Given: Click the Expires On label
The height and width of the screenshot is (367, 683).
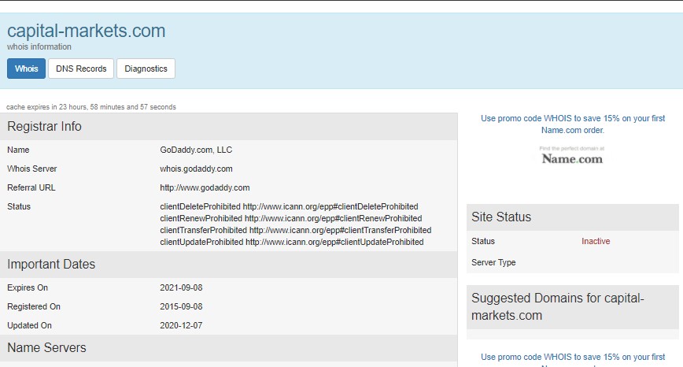Looking at the screenshot, I should 28,287.
